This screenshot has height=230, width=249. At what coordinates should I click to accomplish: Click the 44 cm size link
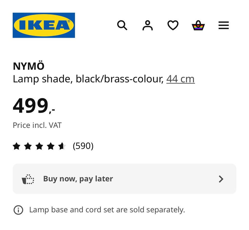pyautogui.click(x=180, y=79)
